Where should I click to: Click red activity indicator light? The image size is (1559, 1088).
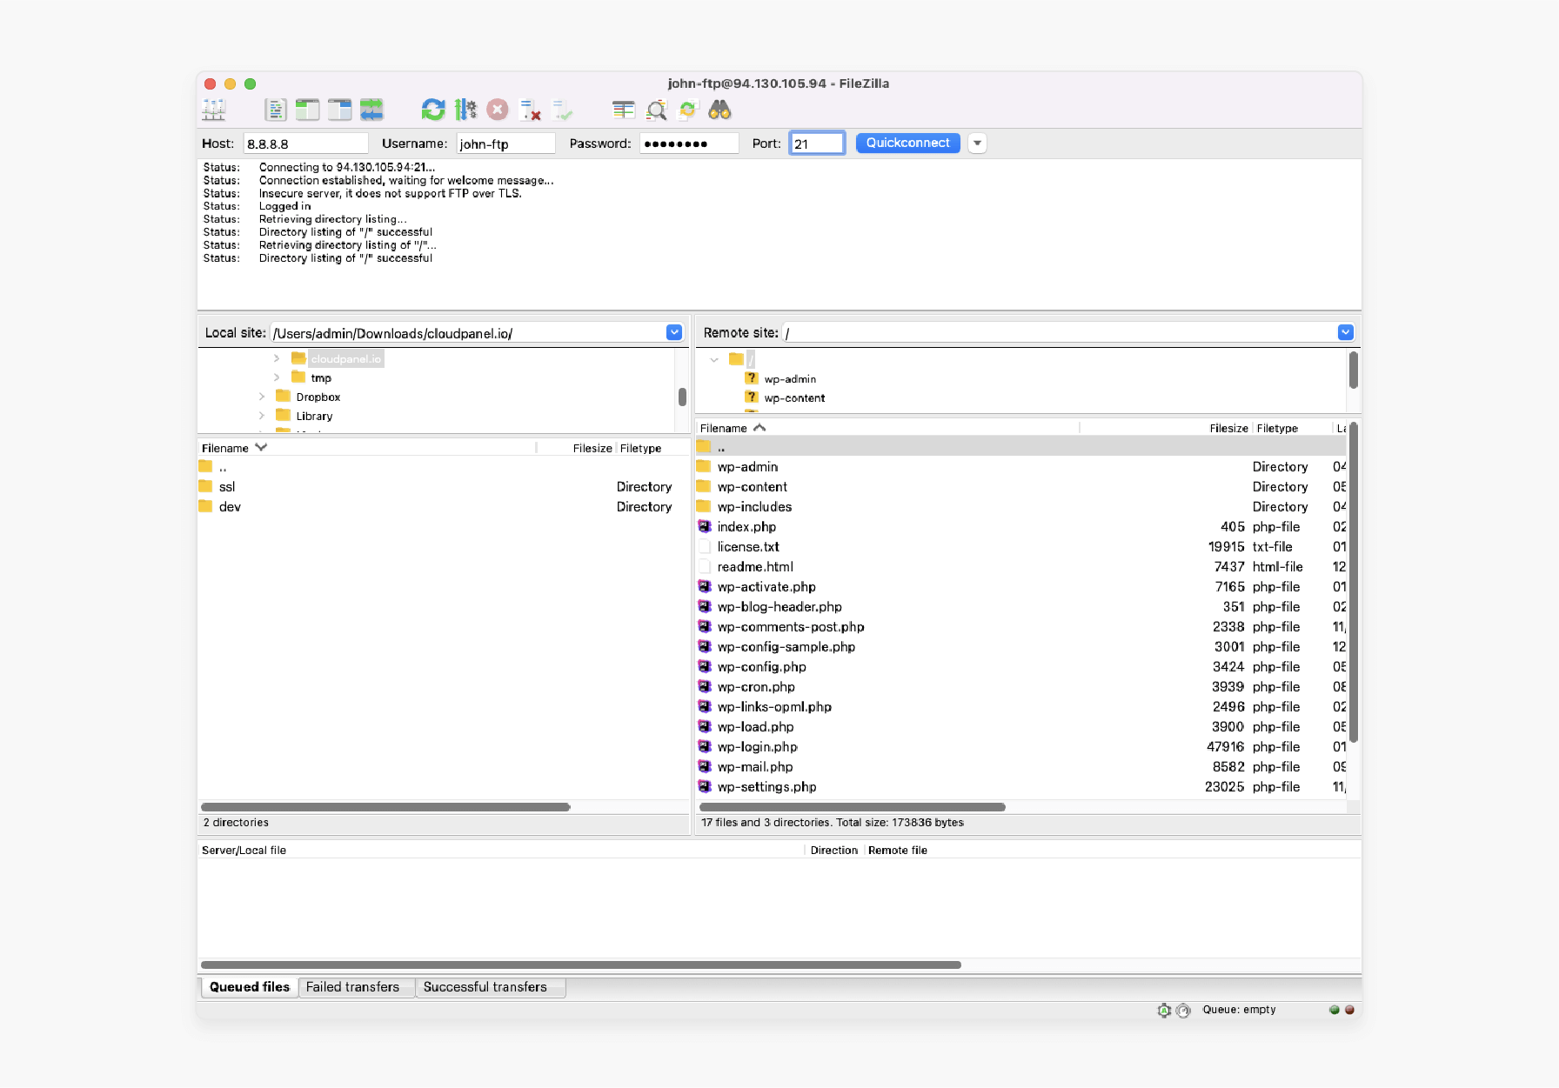(x=1349, y=1010)
